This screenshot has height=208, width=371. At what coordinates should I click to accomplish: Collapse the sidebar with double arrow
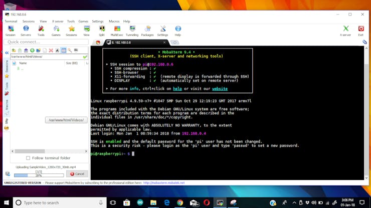pos(7,52)
